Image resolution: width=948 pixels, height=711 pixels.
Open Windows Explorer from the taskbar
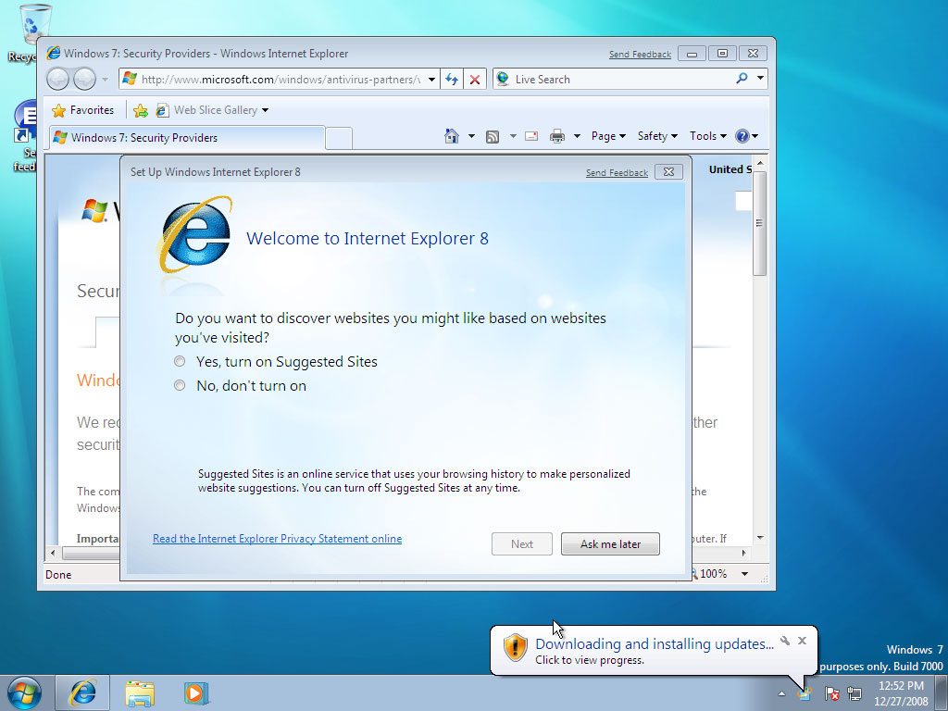coord(140,692)
